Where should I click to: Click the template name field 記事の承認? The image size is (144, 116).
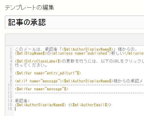pyautogui.click(x=74, y=22)
